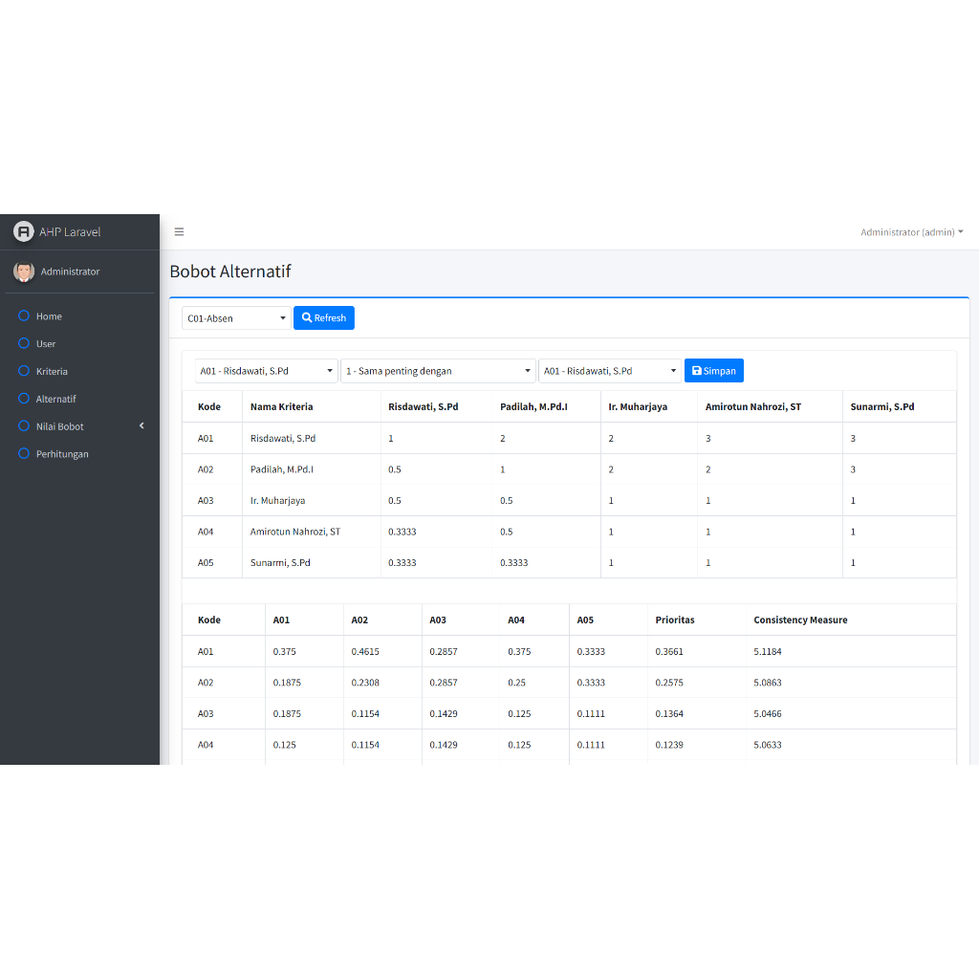Click the circle icon beside Kriteria
The width and height of the screenshot is (979, 979).
24,371
